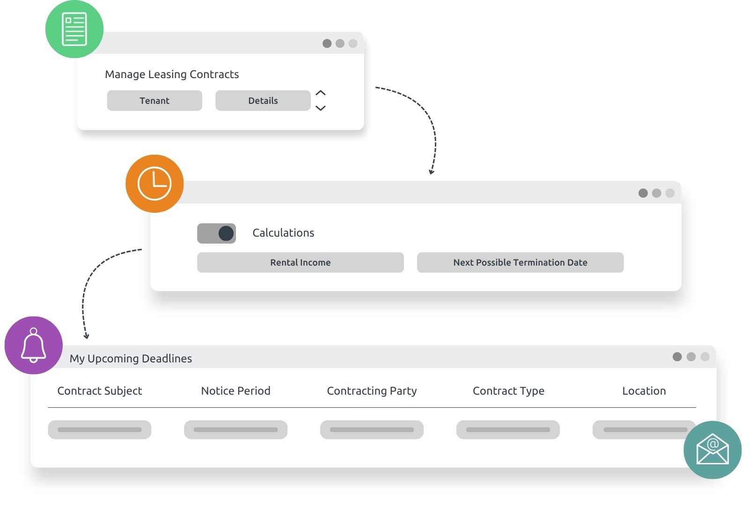Select Next Possible Termination Date
The width and height of the screenshot is (749, 505).
[520, 262]
